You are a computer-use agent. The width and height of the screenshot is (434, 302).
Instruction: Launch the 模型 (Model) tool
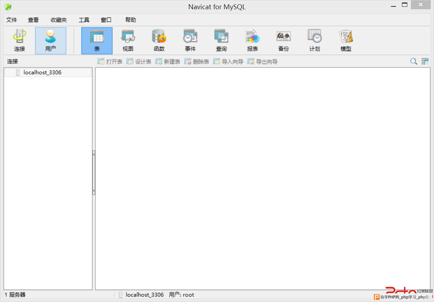pos(346,41)
